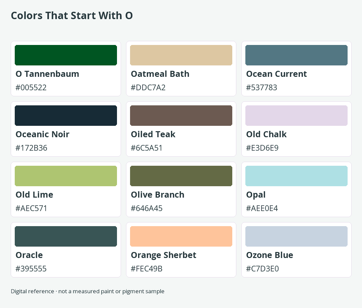Select hex code #6C5A51
Viewport: 362px width, 308px height.
click(146, 148)
